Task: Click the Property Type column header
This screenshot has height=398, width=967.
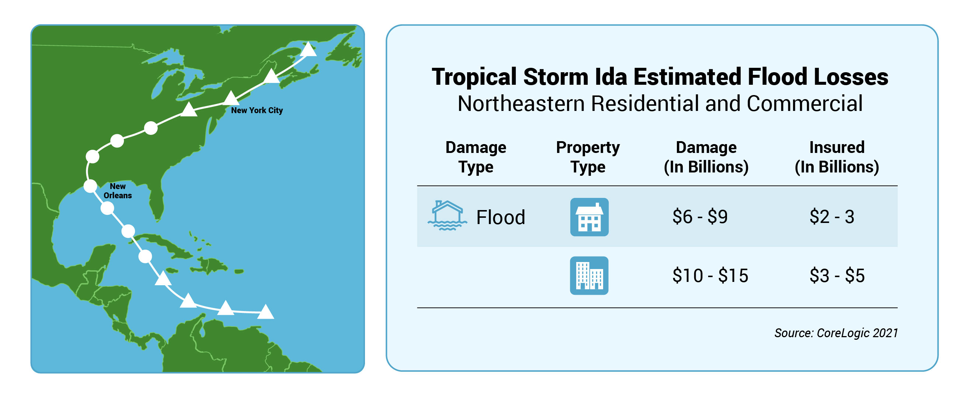Action: click(x=588, y=157)
